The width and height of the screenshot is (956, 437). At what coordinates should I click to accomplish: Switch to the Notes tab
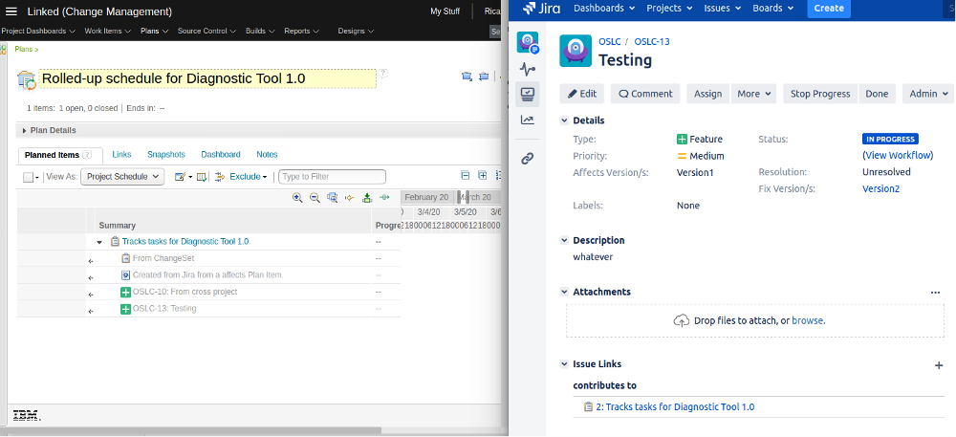pos(267,155)
